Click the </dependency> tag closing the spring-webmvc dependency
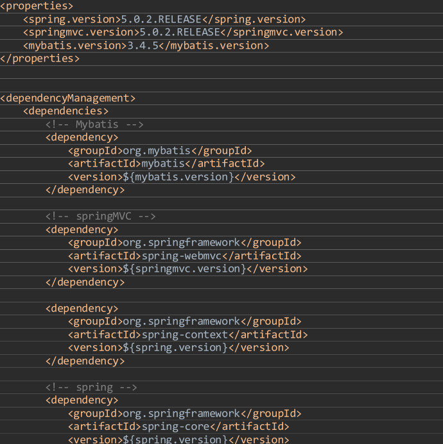 (85, 283)
